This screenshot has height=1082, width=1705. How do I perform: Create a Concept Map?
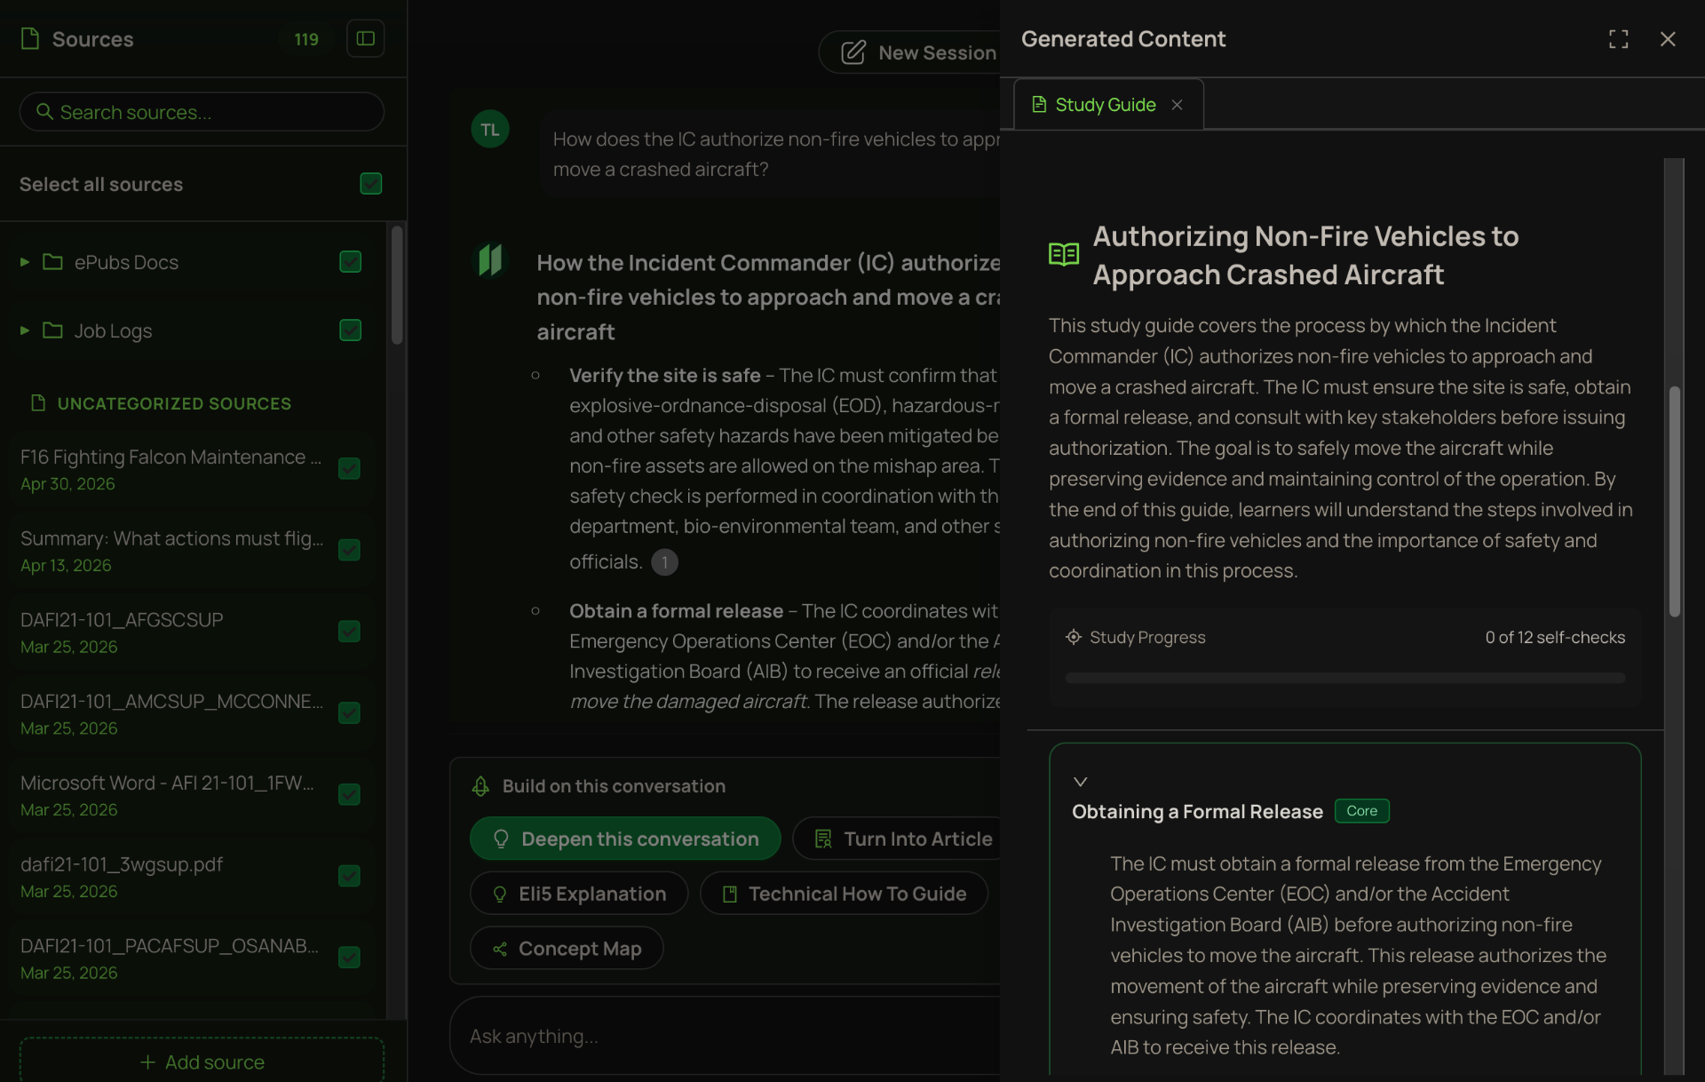567,949
